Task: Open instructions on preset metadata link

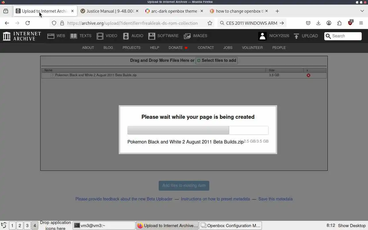Action: [215, 199]
